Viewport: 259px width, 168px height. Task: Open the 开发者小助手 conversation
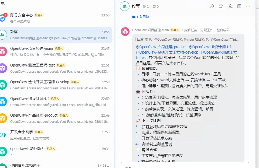click(56, 135)
